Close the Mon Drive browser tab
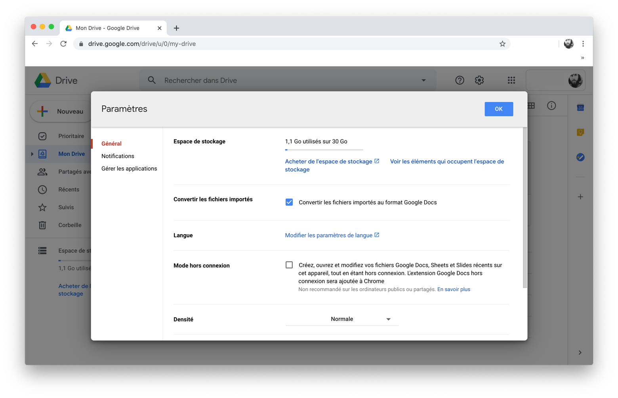The width and height of the screenshot is (618, 398). coord(159,28)
